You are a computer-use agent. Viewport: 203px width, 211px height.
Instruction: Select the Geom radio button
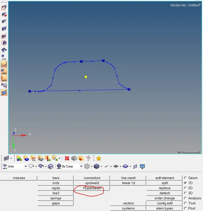point(185,178)
